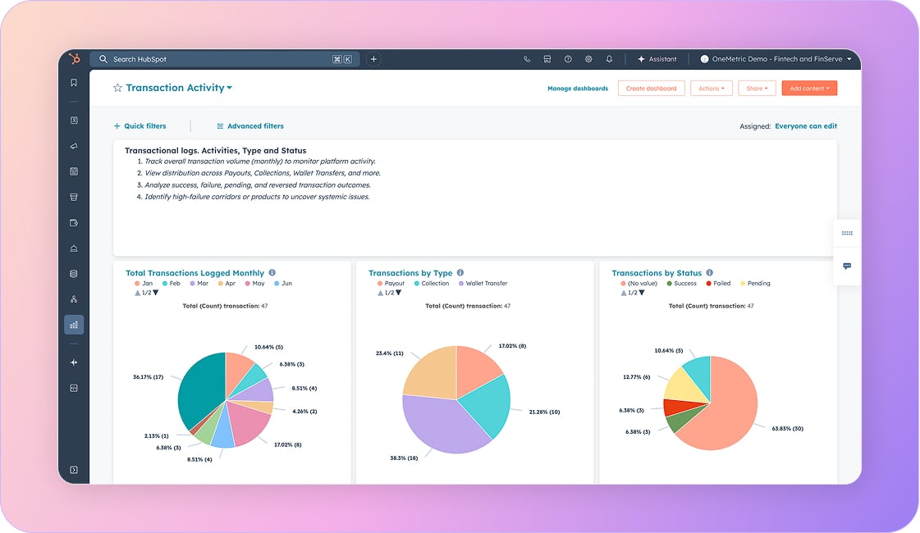This screenshot has width=920, height=533.
Task: Favorite the dashboard with the star icon
Action: click(x=117, y=88)
